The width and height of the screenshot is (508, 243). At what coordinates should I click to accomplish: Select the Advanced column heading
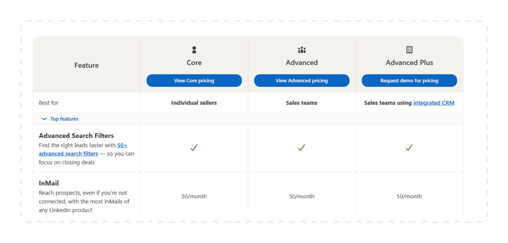coord(302,62)
